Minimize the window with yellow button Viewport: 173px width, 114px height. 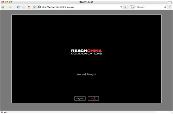7,2
